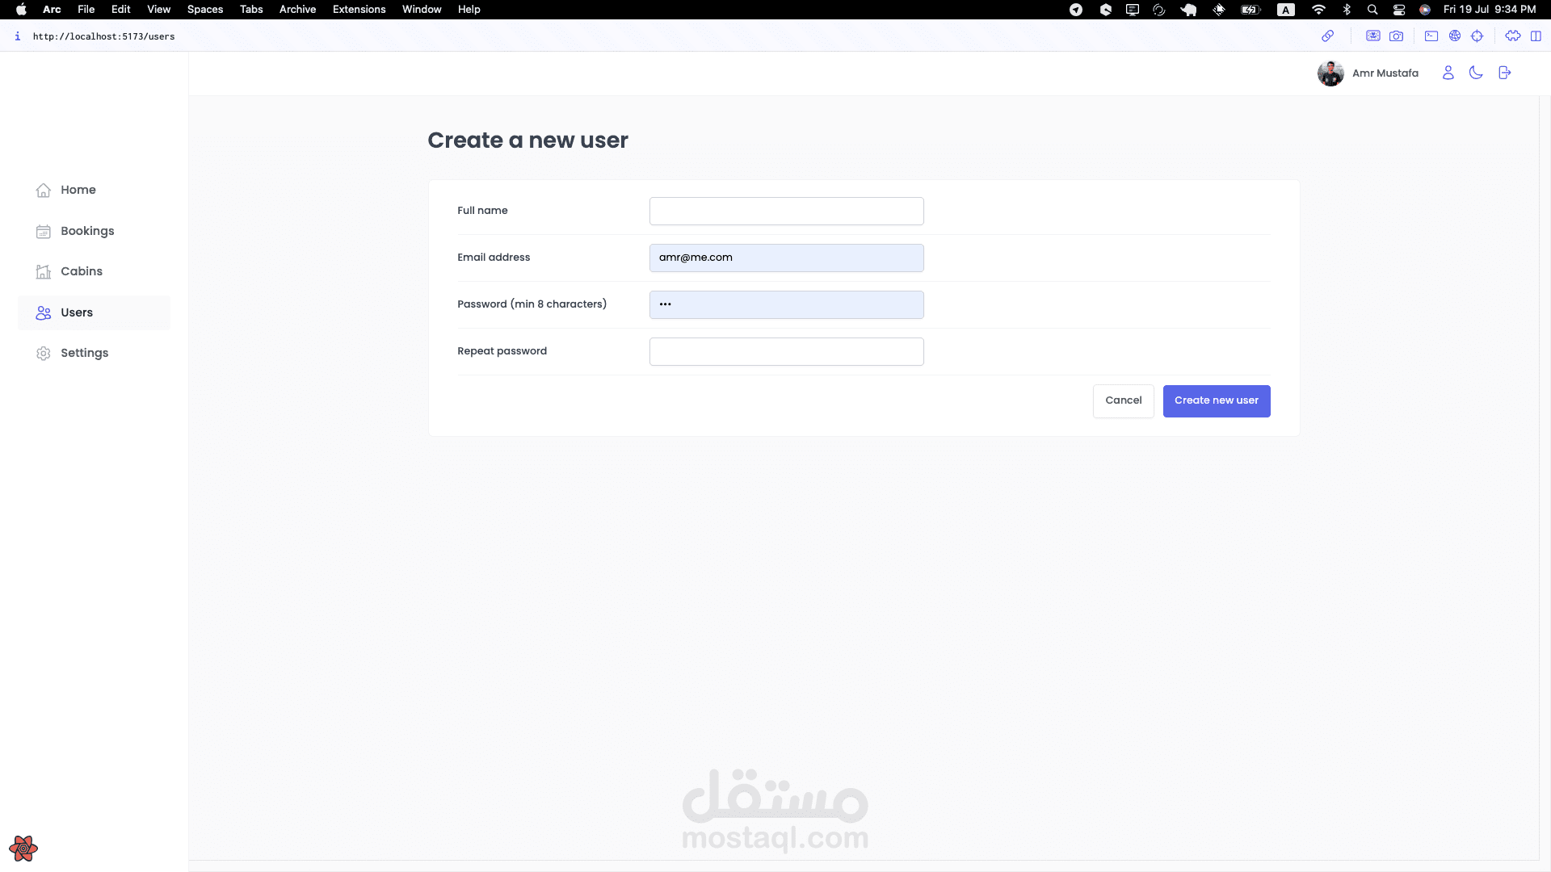
Task: Click the logout icon in the header
Action: (1504, 73)
